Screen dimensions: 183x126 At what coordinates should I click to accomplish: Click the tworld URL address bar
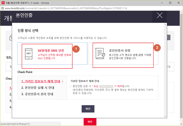click(x=66, y=8)
